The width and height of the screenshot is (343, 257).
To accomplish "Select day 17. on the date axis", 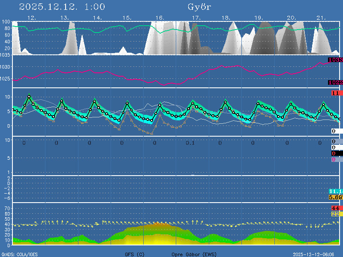I will point(196,18).
